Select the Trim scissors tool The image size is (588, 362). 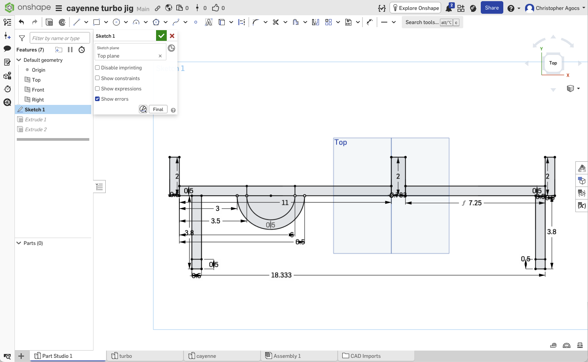click(276, 22)
